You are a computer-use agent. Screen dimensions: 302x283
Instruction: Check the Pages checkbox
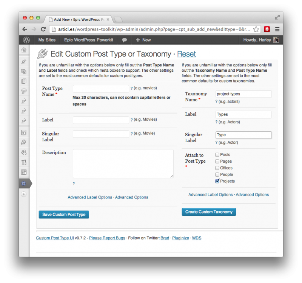click(217, 161)
